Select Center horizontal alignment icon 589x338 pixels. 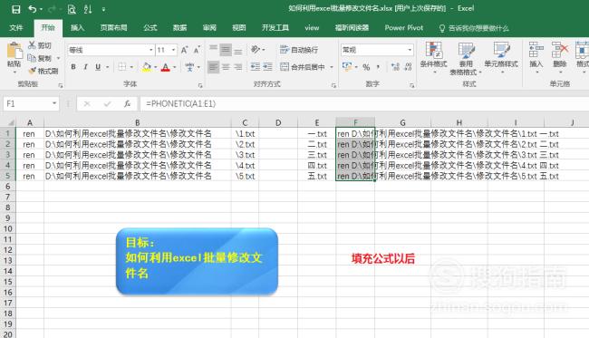(226, 67)
